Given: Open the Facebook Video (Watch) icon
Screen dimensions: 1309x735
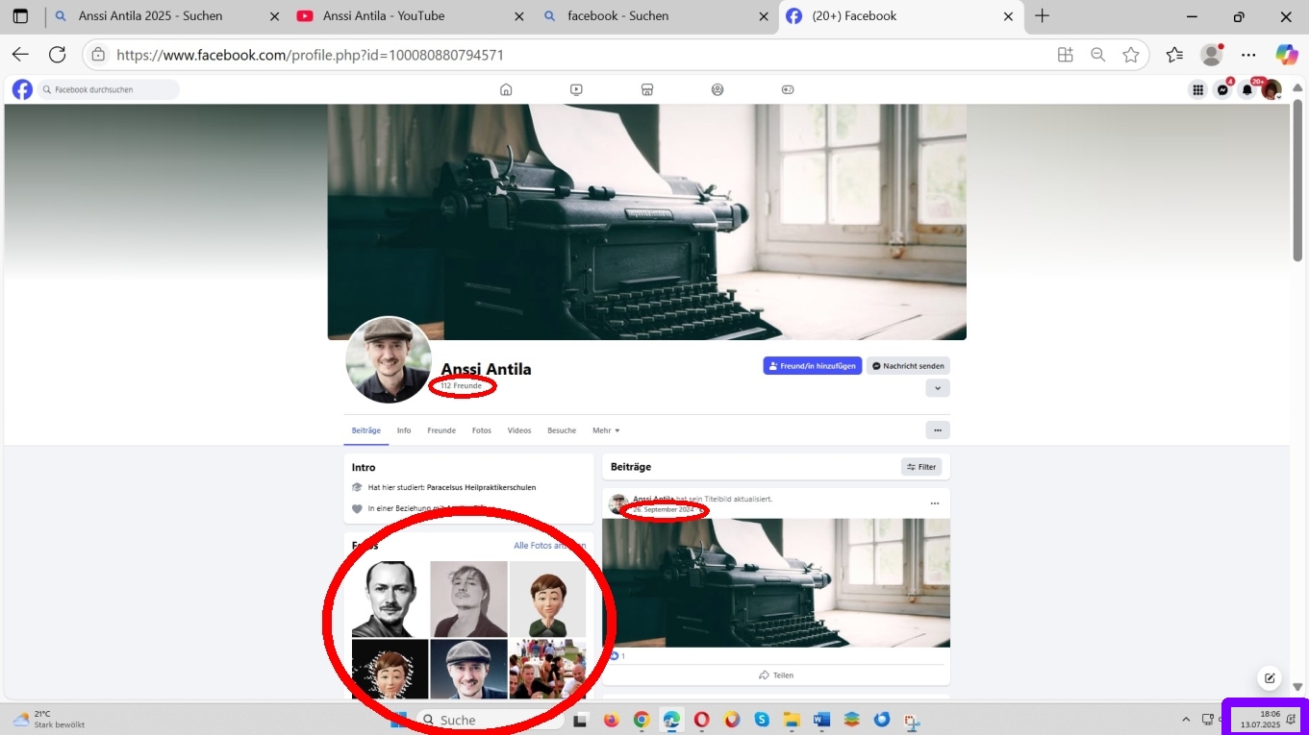Looking at the screenshot, I should 576,89.
